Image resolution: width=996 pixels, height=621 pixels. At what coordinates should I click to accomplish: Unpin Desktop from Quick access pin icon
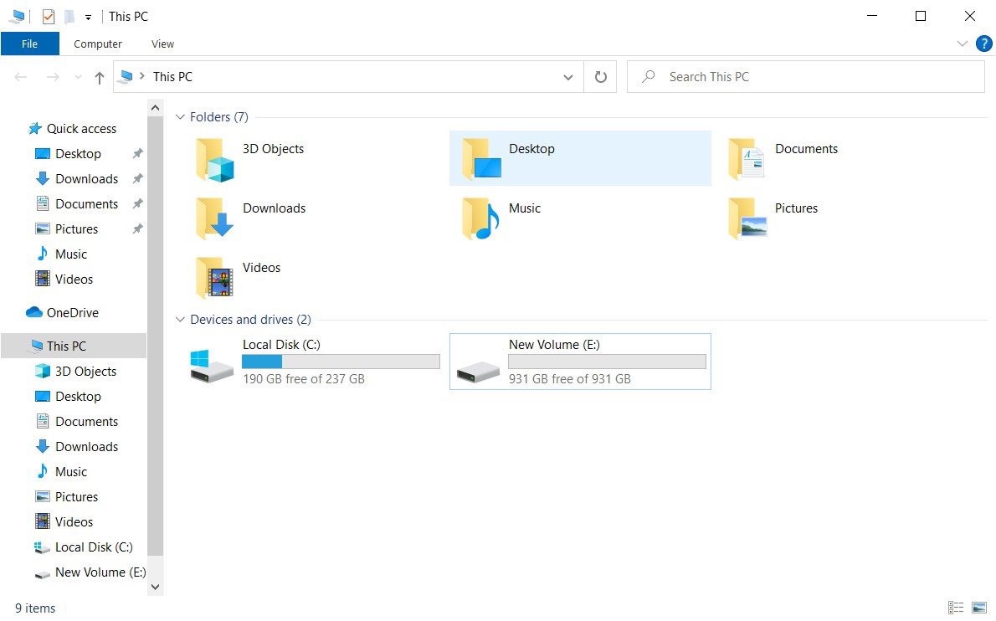137,154
